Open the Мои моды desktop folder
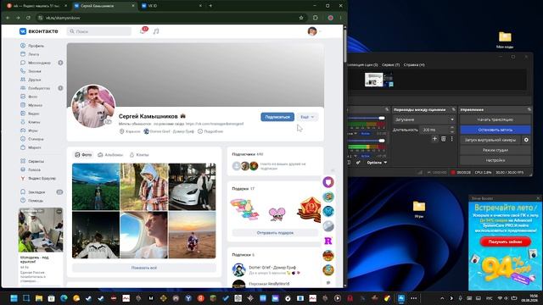The image size is (543, 305). tap(505, 40)
